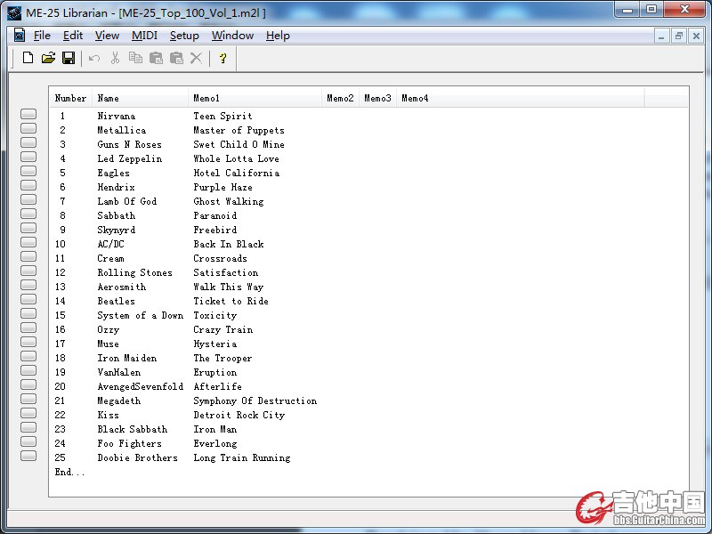Click the side button for patch 2 Metallica
The image size is (712, 534).
(x=28, y=128)
